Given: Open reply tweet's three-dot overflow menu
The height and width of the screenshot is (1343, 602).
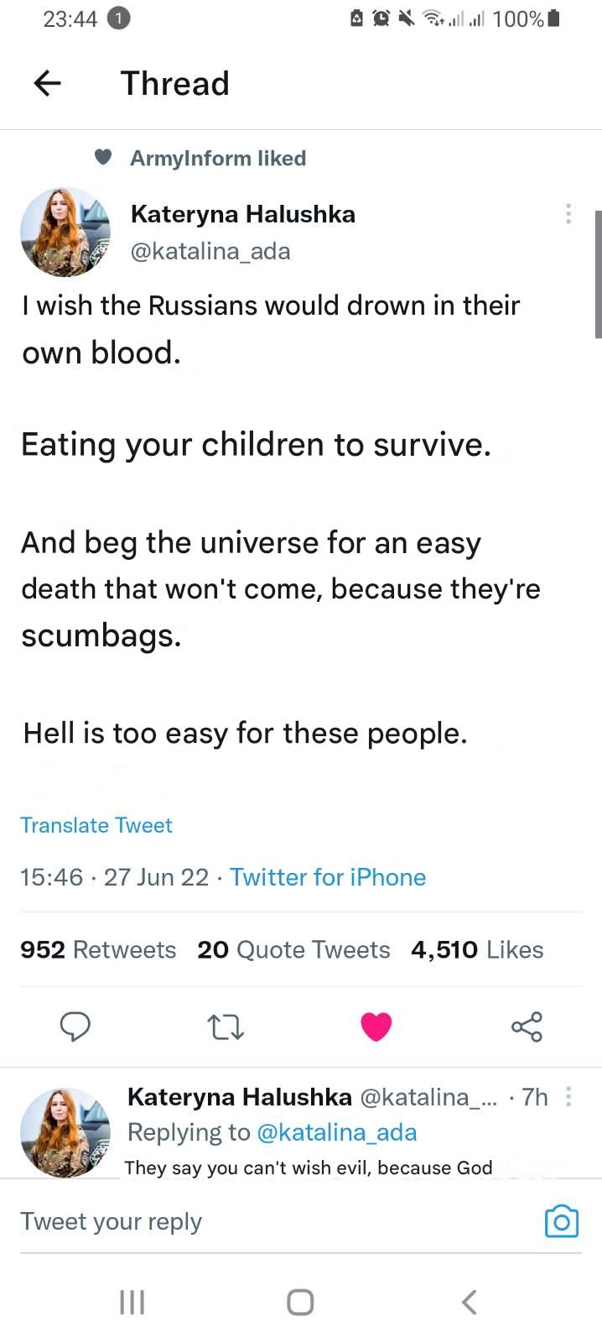Looking at the screenshot, I should click(568, 1096).
